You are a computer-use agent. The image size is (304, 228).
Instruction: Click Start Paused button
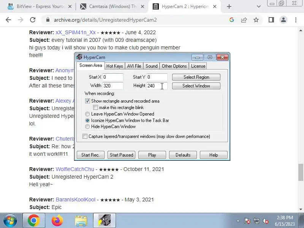point(121,155)
